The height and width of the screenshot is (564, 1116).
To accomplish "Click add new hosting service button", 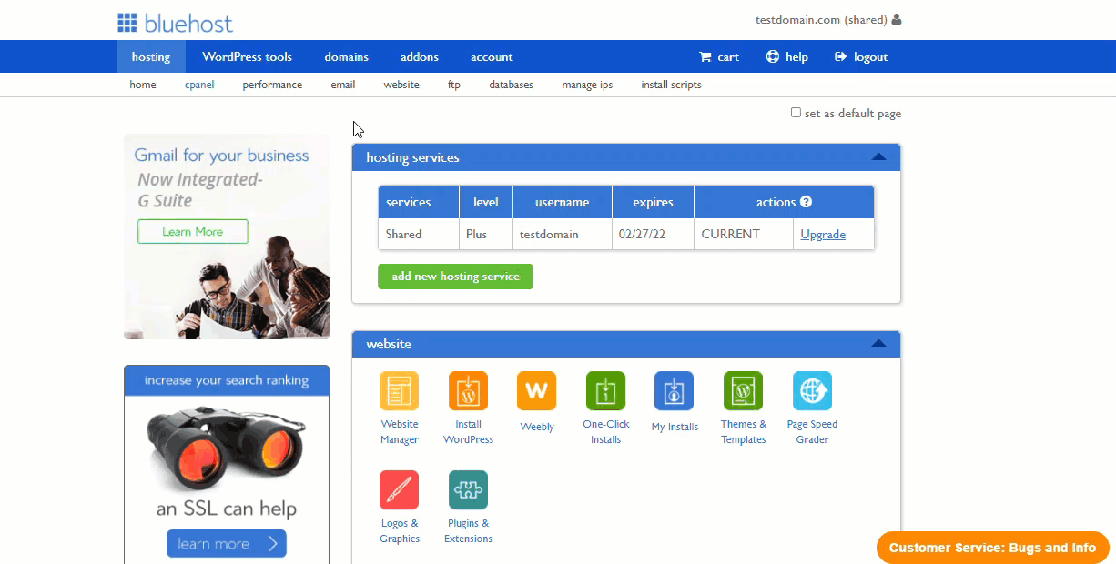I will point(455,277).
